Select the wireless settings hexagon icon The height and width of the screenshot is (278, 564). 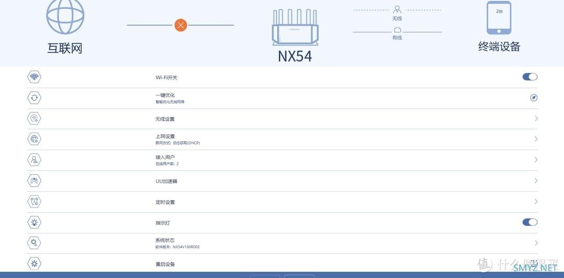[34, 118]
